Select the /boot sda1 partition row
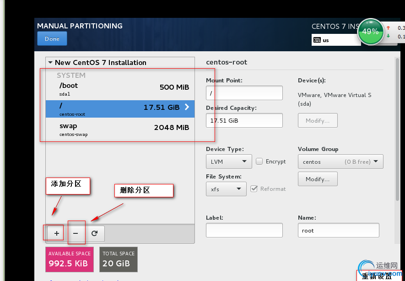The height and width of the screenshot is (281, 405). click(120, 89)
